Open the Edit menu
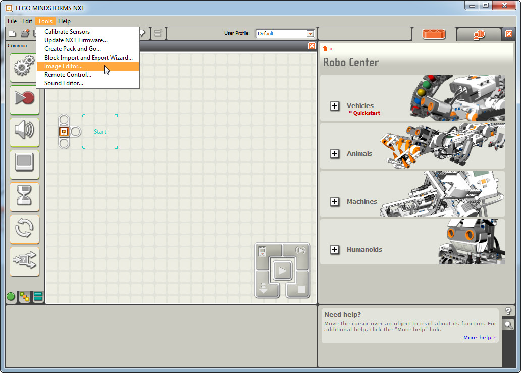The height and width of the screenshot is (373, 521). click(27, 21)
